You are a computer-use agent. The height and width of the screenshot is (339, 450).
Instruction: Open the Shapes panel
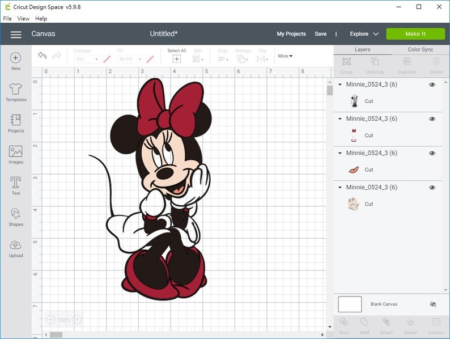(16, 217)
